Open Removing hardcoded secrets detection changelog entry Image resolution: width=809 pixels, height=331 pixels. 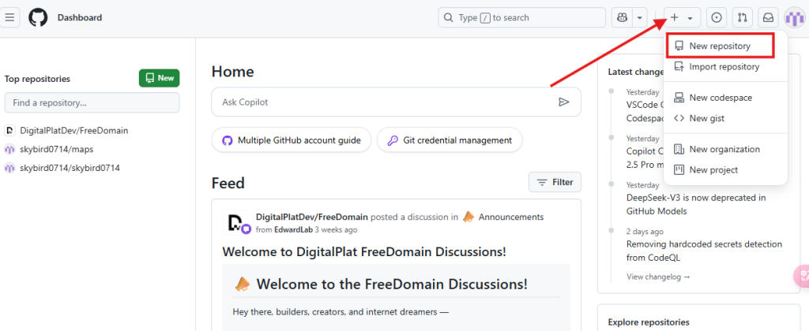704,251
